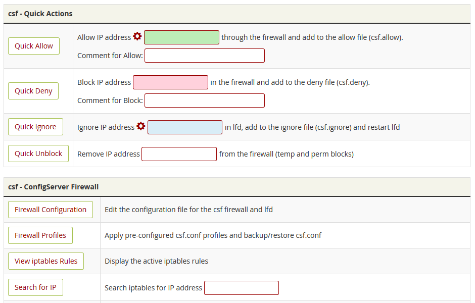The height and width of the screenshot is (303, 475).
Task: Click the csf - Quick Actions header
Action: 39,14
